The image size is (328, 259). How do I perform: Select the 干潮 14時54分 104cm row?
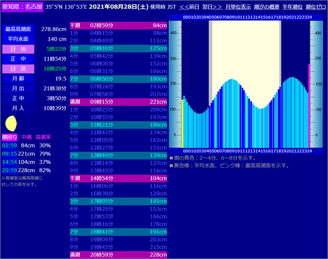click(119, 178)
